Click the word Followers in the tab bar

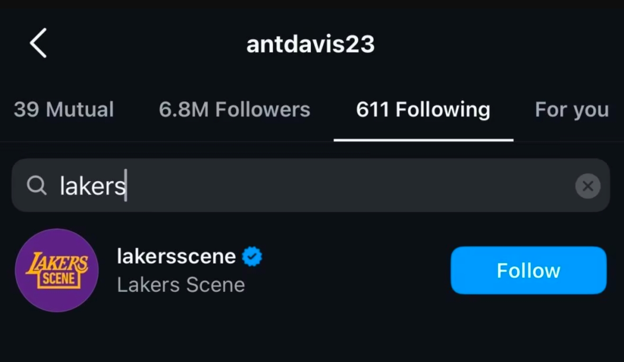pyautogui.click(x=262, y=110)
